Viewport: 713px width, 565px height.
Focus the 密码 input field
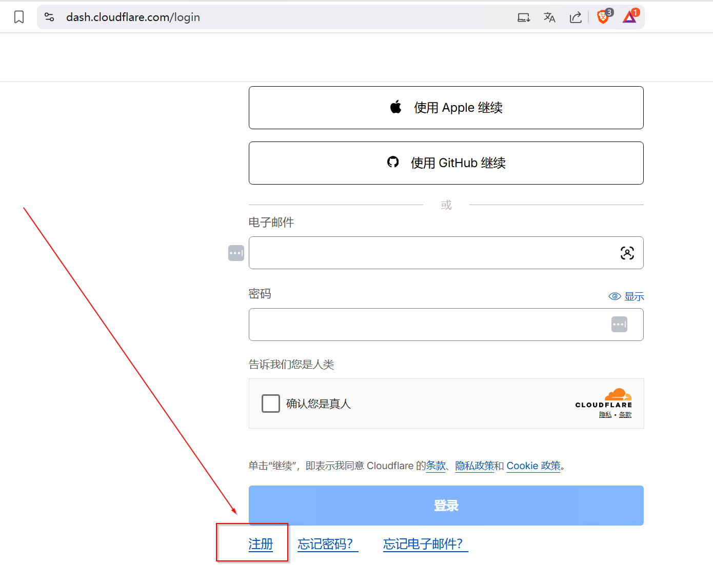pos(446,325)
